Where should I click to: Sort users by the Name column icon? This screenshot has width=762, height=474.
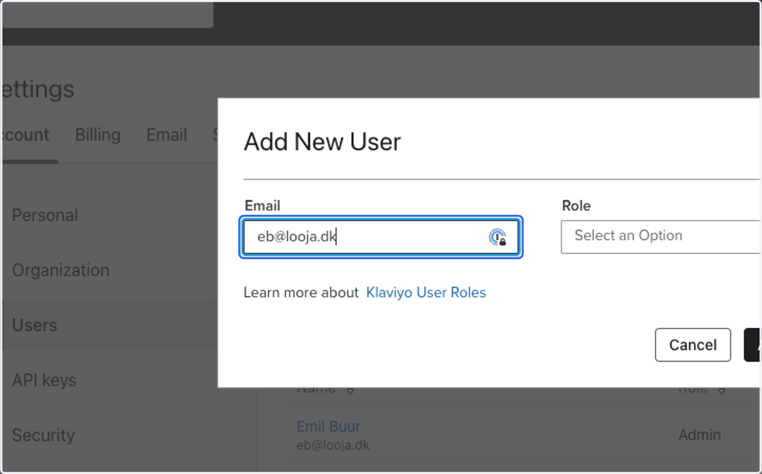coord(350,390)
